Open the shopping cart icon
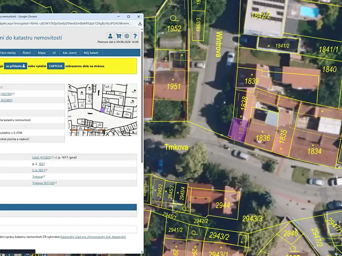Screen dimensions: 342x256 pyautogui.click(x=119, y=36)
